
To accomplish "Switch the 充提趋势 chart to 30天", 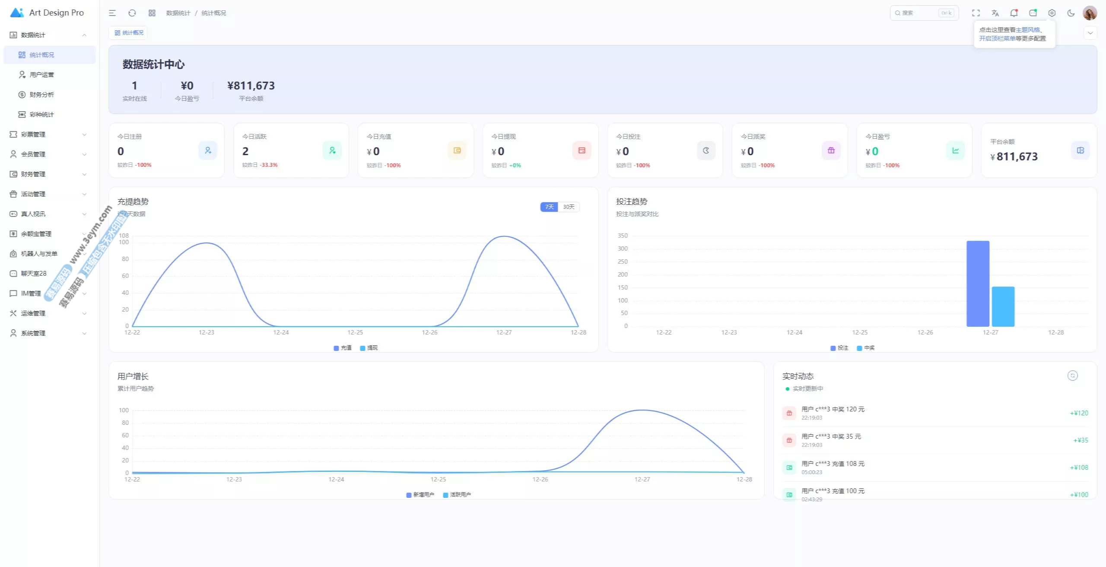I will point(569,207).
